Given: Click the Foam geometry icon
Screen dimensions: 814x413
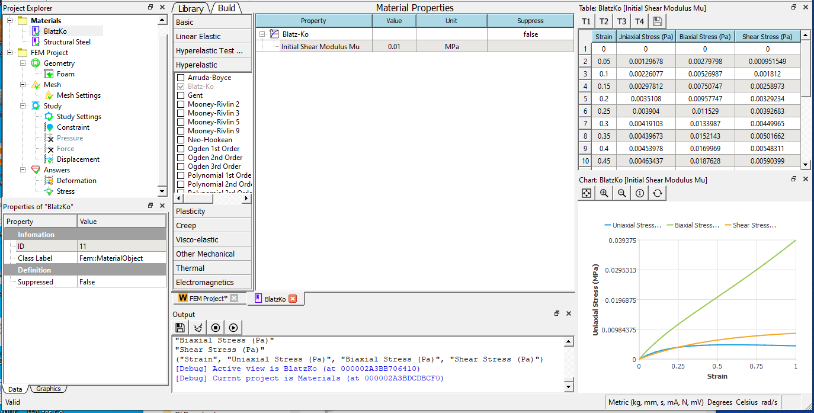Looking at the screenshot, I should [49, 74].
